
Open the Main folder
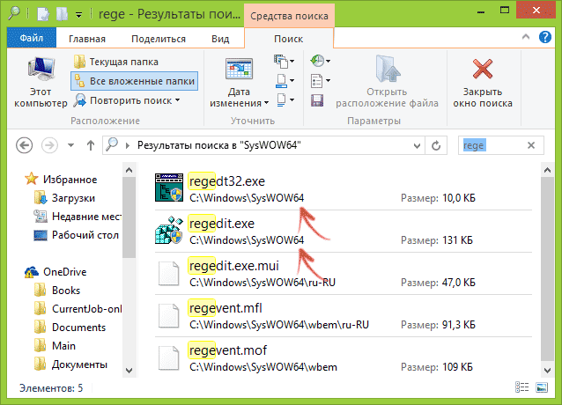(55, 345)
